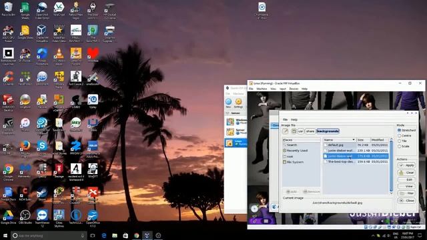Open the VeraCrypt desktop shortcut
The width and height of the screenshot is (427, 240).
(59, 9)
